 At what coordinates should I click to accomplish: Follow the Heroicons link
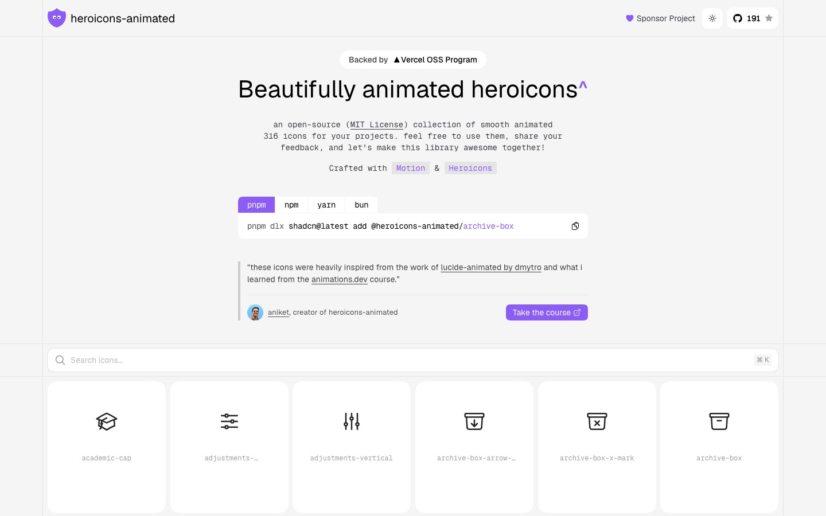click(470, 168)
